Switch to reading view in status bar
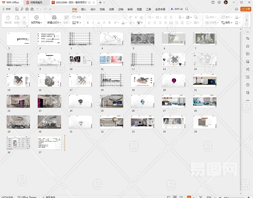This screenshot has width=253, height=198. click(181, 197)
